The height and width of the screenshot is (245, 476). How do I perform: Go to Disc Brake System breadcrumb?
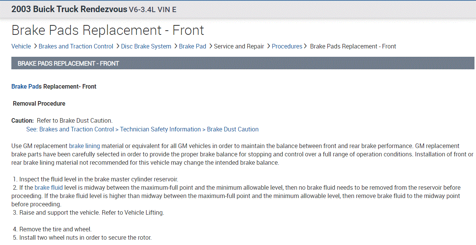pos(146,46)
